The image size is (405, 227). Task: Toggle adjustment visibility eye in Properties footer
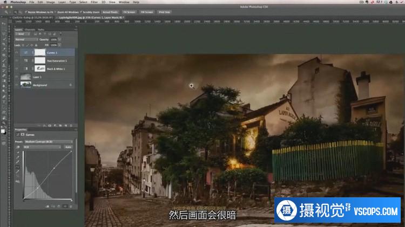pyautogui.click(x=65, y=207)
